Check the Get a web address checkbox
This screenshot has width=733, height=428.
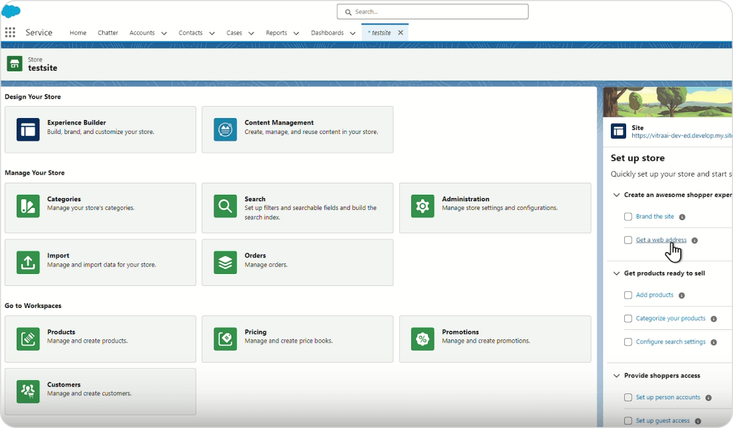click(628, 240)
